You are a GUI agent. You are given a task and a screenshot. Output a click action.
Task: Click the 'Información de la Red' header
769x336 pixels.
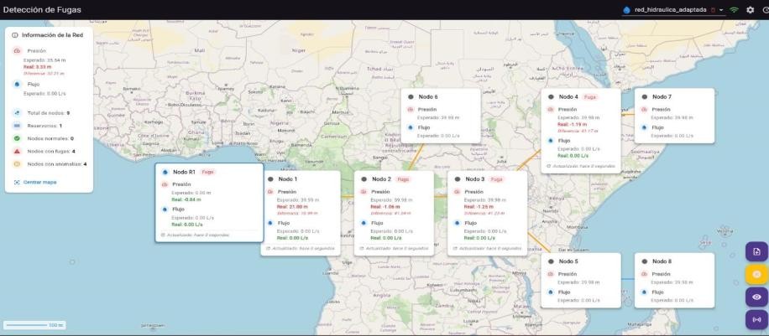click(49, 35)
